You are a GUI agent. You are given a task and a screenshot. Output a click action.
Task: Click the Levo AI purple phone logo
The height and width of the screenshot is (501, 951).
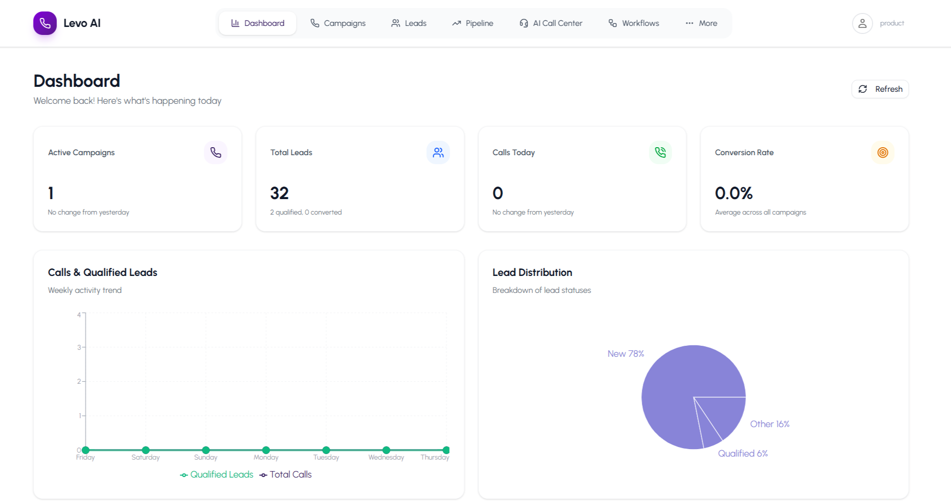point(45,23)
